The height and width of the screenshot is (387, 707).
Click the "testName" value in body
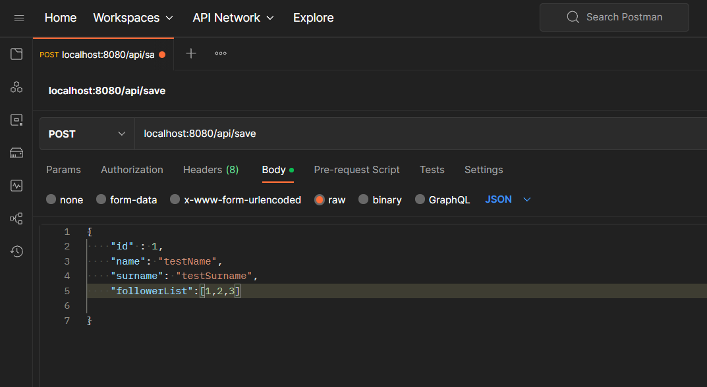[187, 261]
